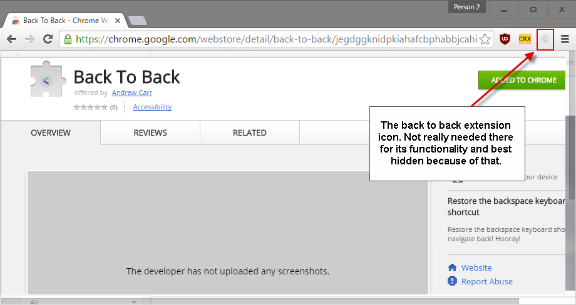Open the Andrew Carr developer link
This screenshot has width=576, height=305.
132,92
